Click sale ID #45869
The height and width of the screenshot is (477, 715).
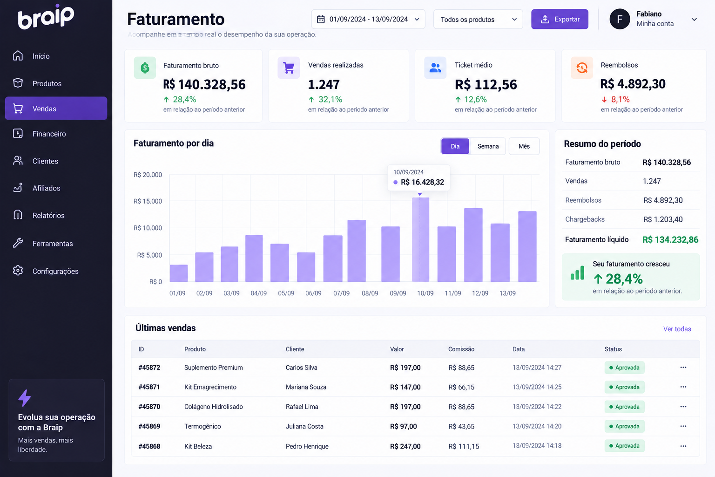[x=149, y=426]
